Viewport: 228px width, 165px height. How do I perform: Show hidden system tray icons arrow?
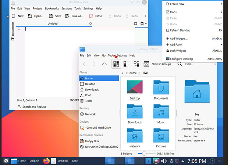coord(183,161)
